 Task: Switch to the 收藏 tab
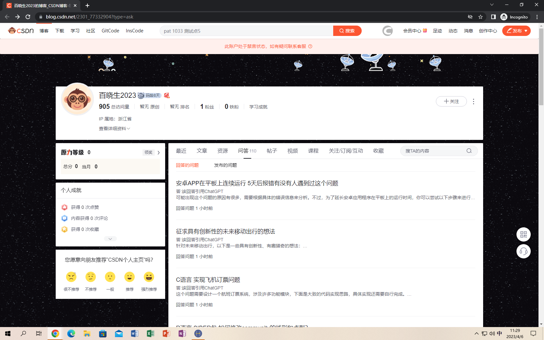click(378, 151)
